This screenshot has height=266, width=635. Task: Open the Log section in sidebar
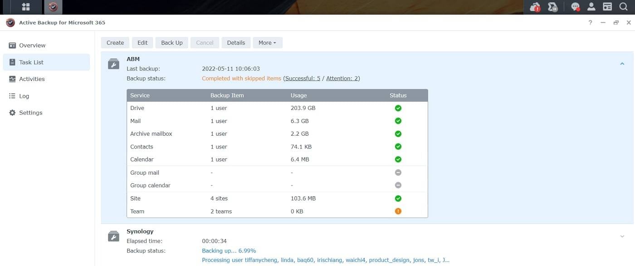click(x=46, y=96)
